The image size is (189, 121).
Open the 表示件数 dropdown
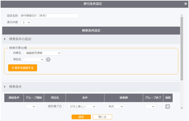click(x=26, y=22)
